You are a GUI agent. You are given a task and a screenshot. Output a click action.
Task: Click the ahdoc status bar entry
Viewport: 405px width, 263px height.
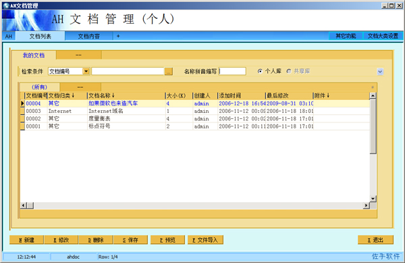click(74, 257)
